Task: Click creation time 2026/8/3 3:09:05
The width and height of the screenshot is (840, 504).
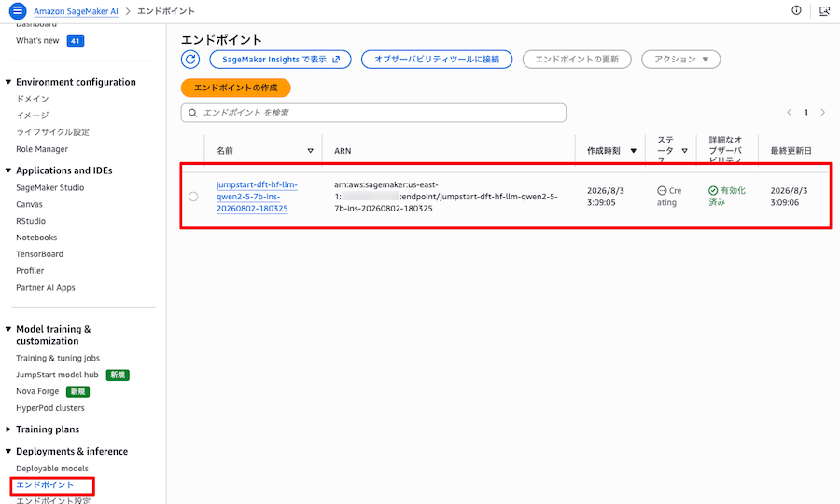Action: point(606,197)
